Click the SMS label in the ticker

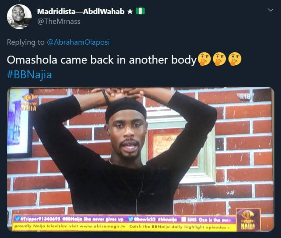(192, 219)
